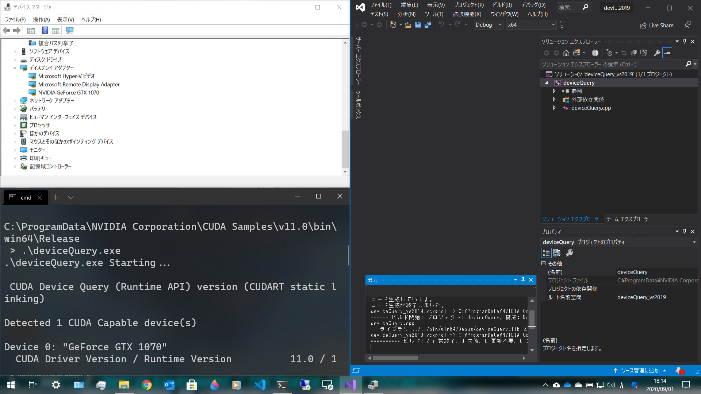Image resolution: width=701 pixels, height=394 pixels.
Task: Open Visual Studio's search magnifier icon
Action: (x=585, y=7)
